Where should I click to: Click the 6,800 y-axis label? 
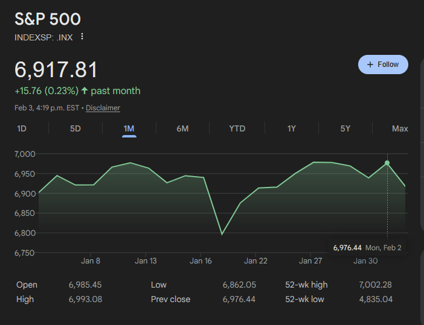[x=25, y=233]
